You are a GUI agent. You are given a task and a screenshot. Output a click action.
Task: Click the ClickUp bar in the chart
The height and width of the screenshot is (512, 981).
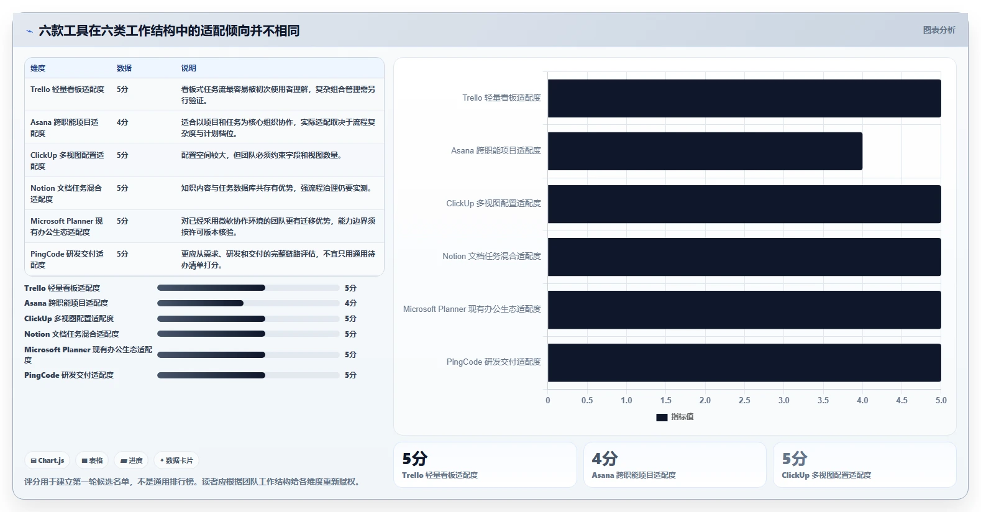point(744,204)
